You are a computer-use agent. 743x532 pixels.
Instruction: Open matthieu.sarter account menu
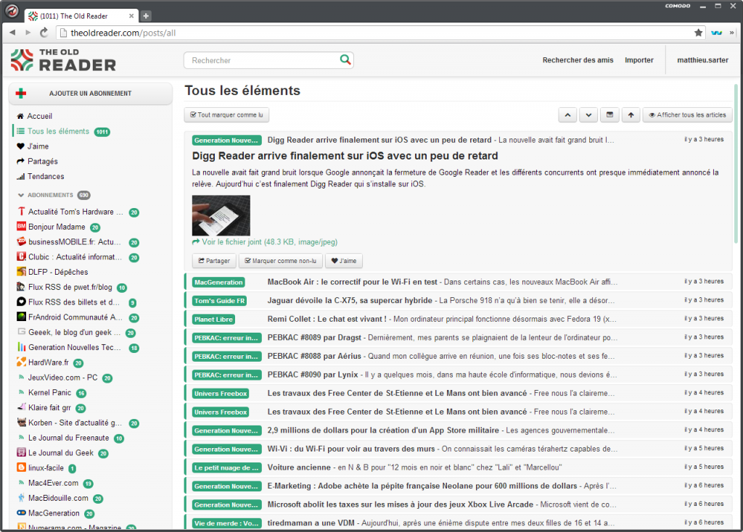(x=702, y=60)
